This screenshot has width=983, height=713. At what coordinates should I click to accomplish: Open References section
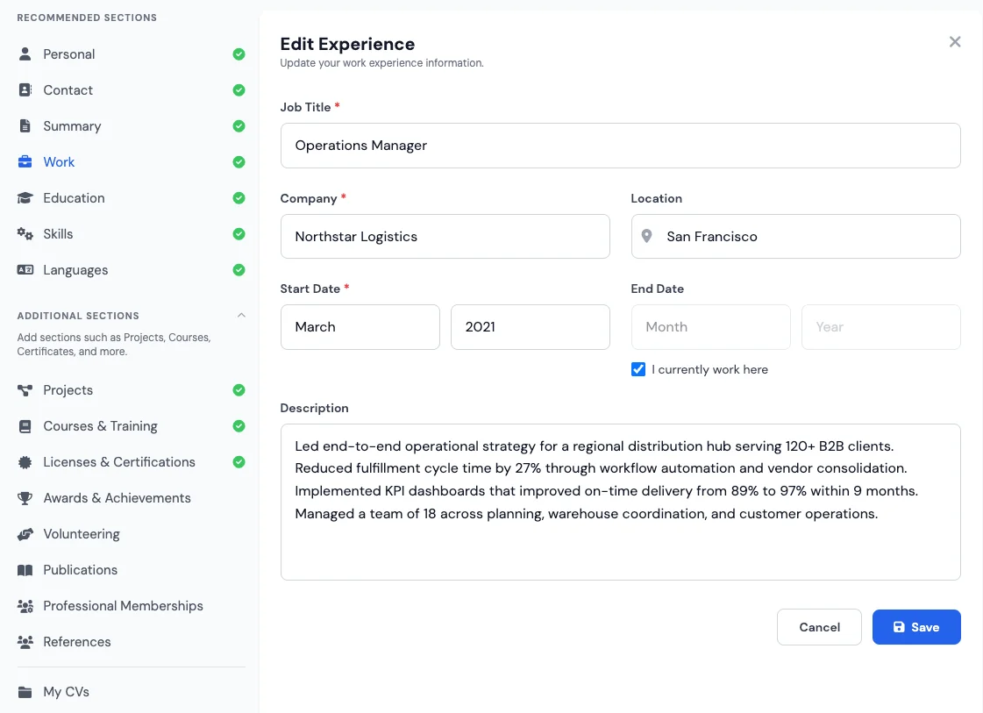(x=131, y=641)
